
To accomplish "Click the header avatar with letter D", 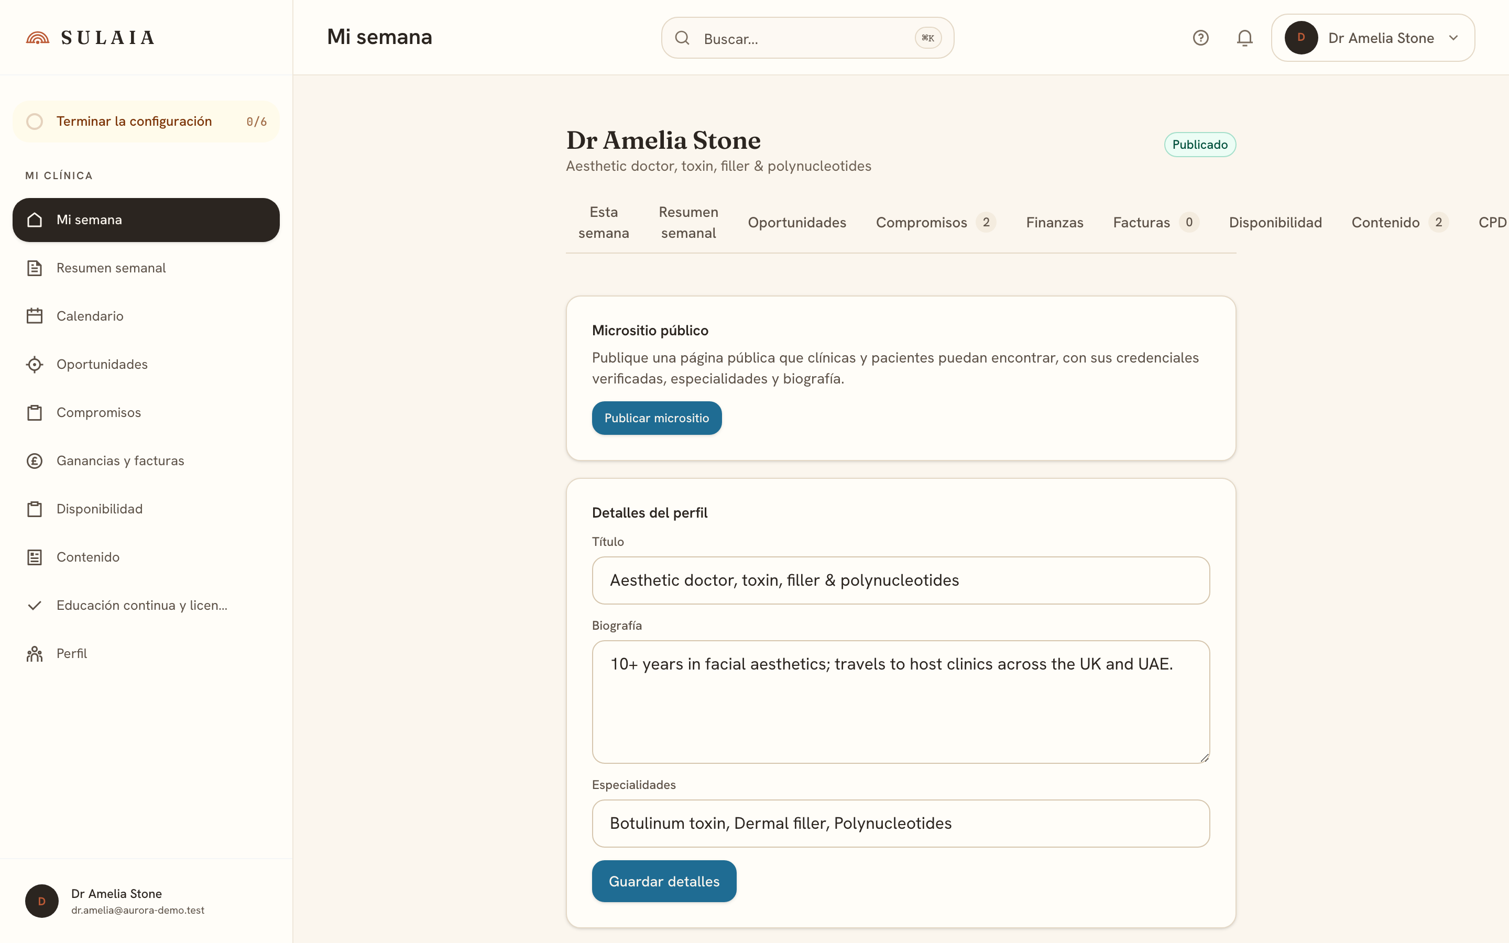I will (1301, 38).
